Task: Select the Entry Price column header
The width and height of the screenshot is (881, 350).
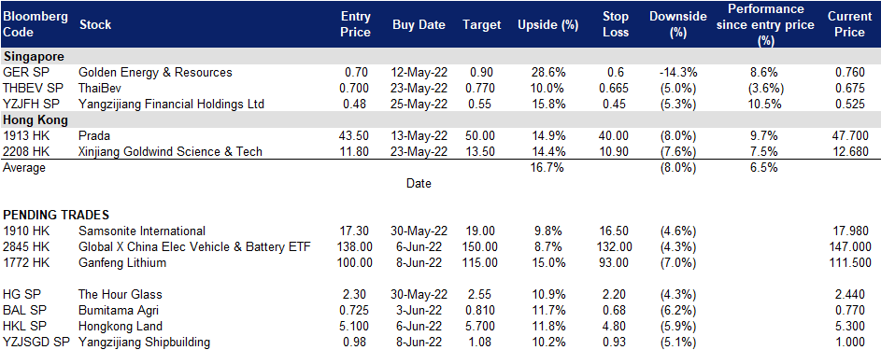Action: (356, 24)
